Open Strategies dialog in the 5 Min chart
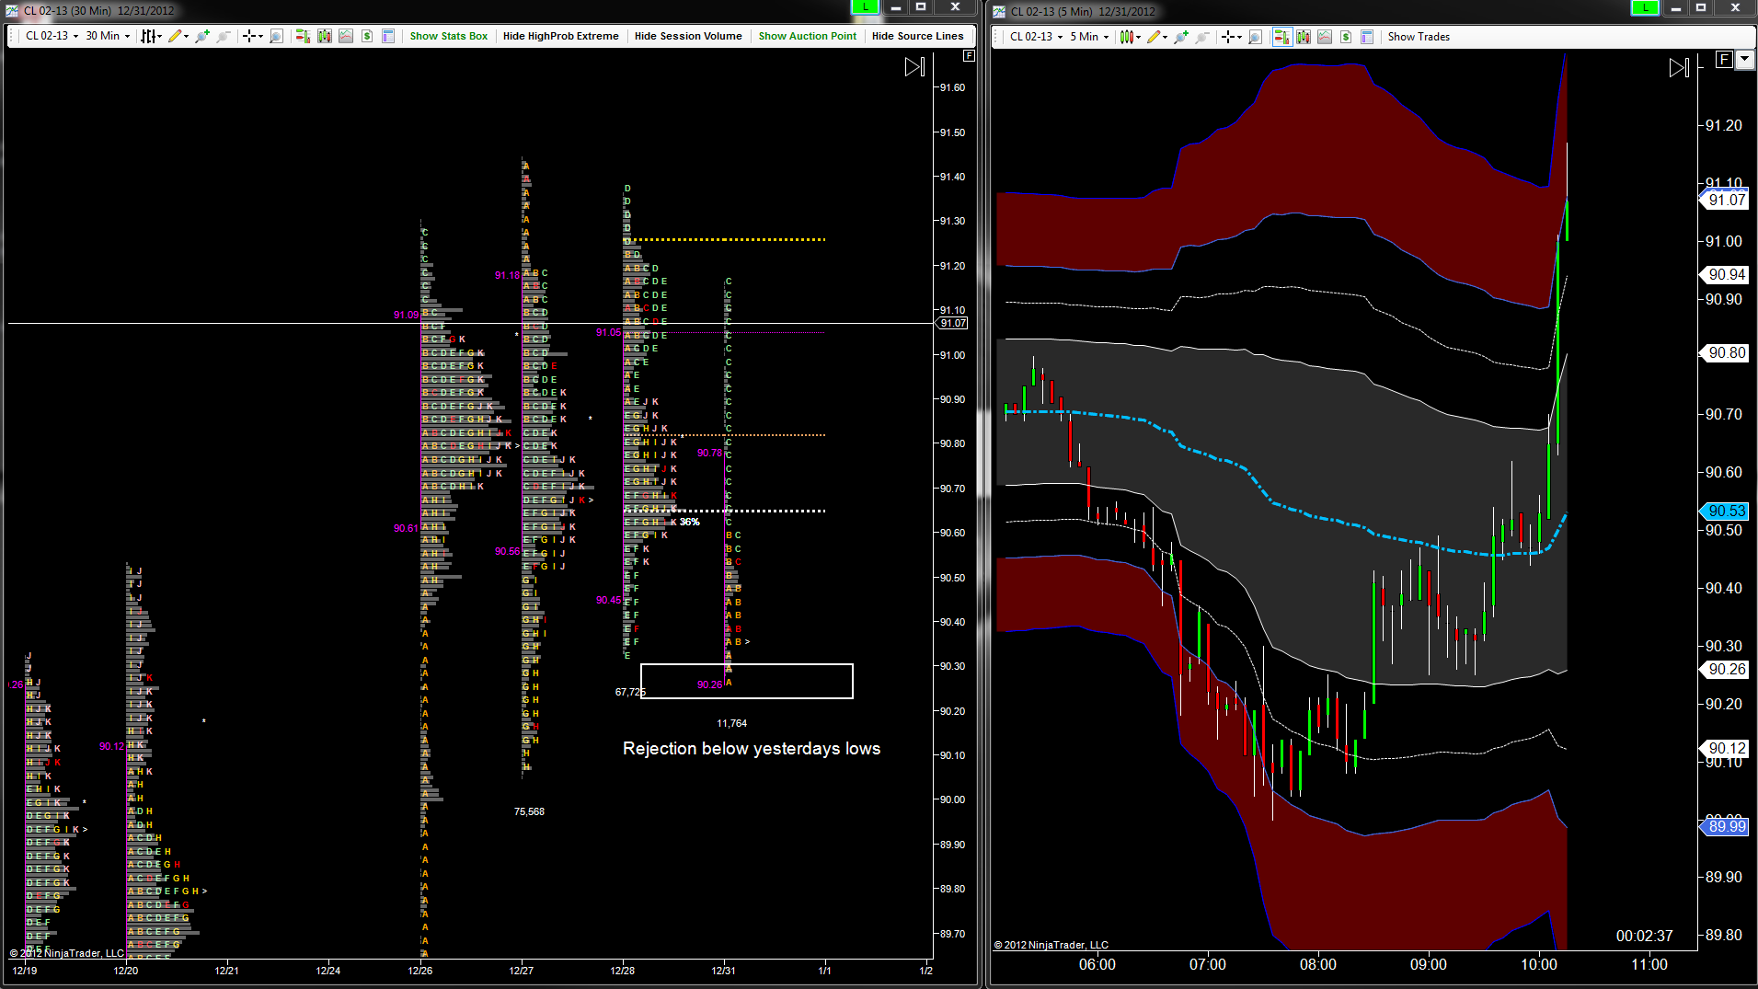This screenshot has height=989, width=1758. point(1346,37)
